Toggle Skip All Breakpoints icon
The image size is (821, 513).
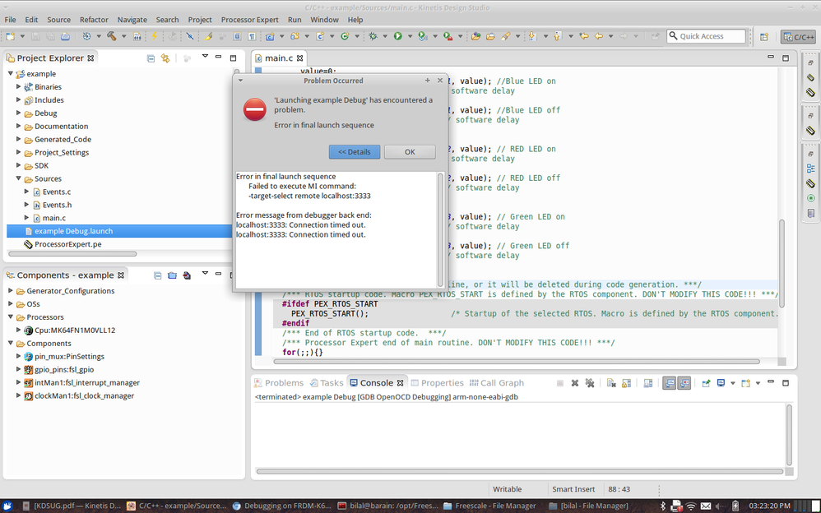(189, 36)
